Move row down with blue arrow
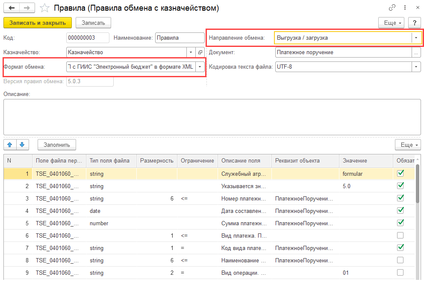This screenshot has width=424, height=282. click(22, 145)
